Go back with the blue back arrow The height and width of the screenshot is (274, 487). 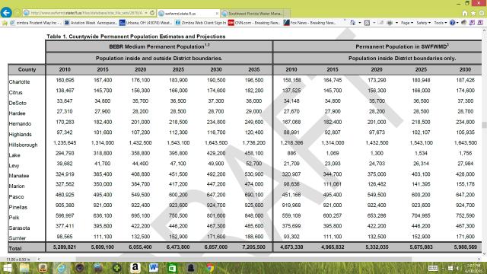click(6, 12)
